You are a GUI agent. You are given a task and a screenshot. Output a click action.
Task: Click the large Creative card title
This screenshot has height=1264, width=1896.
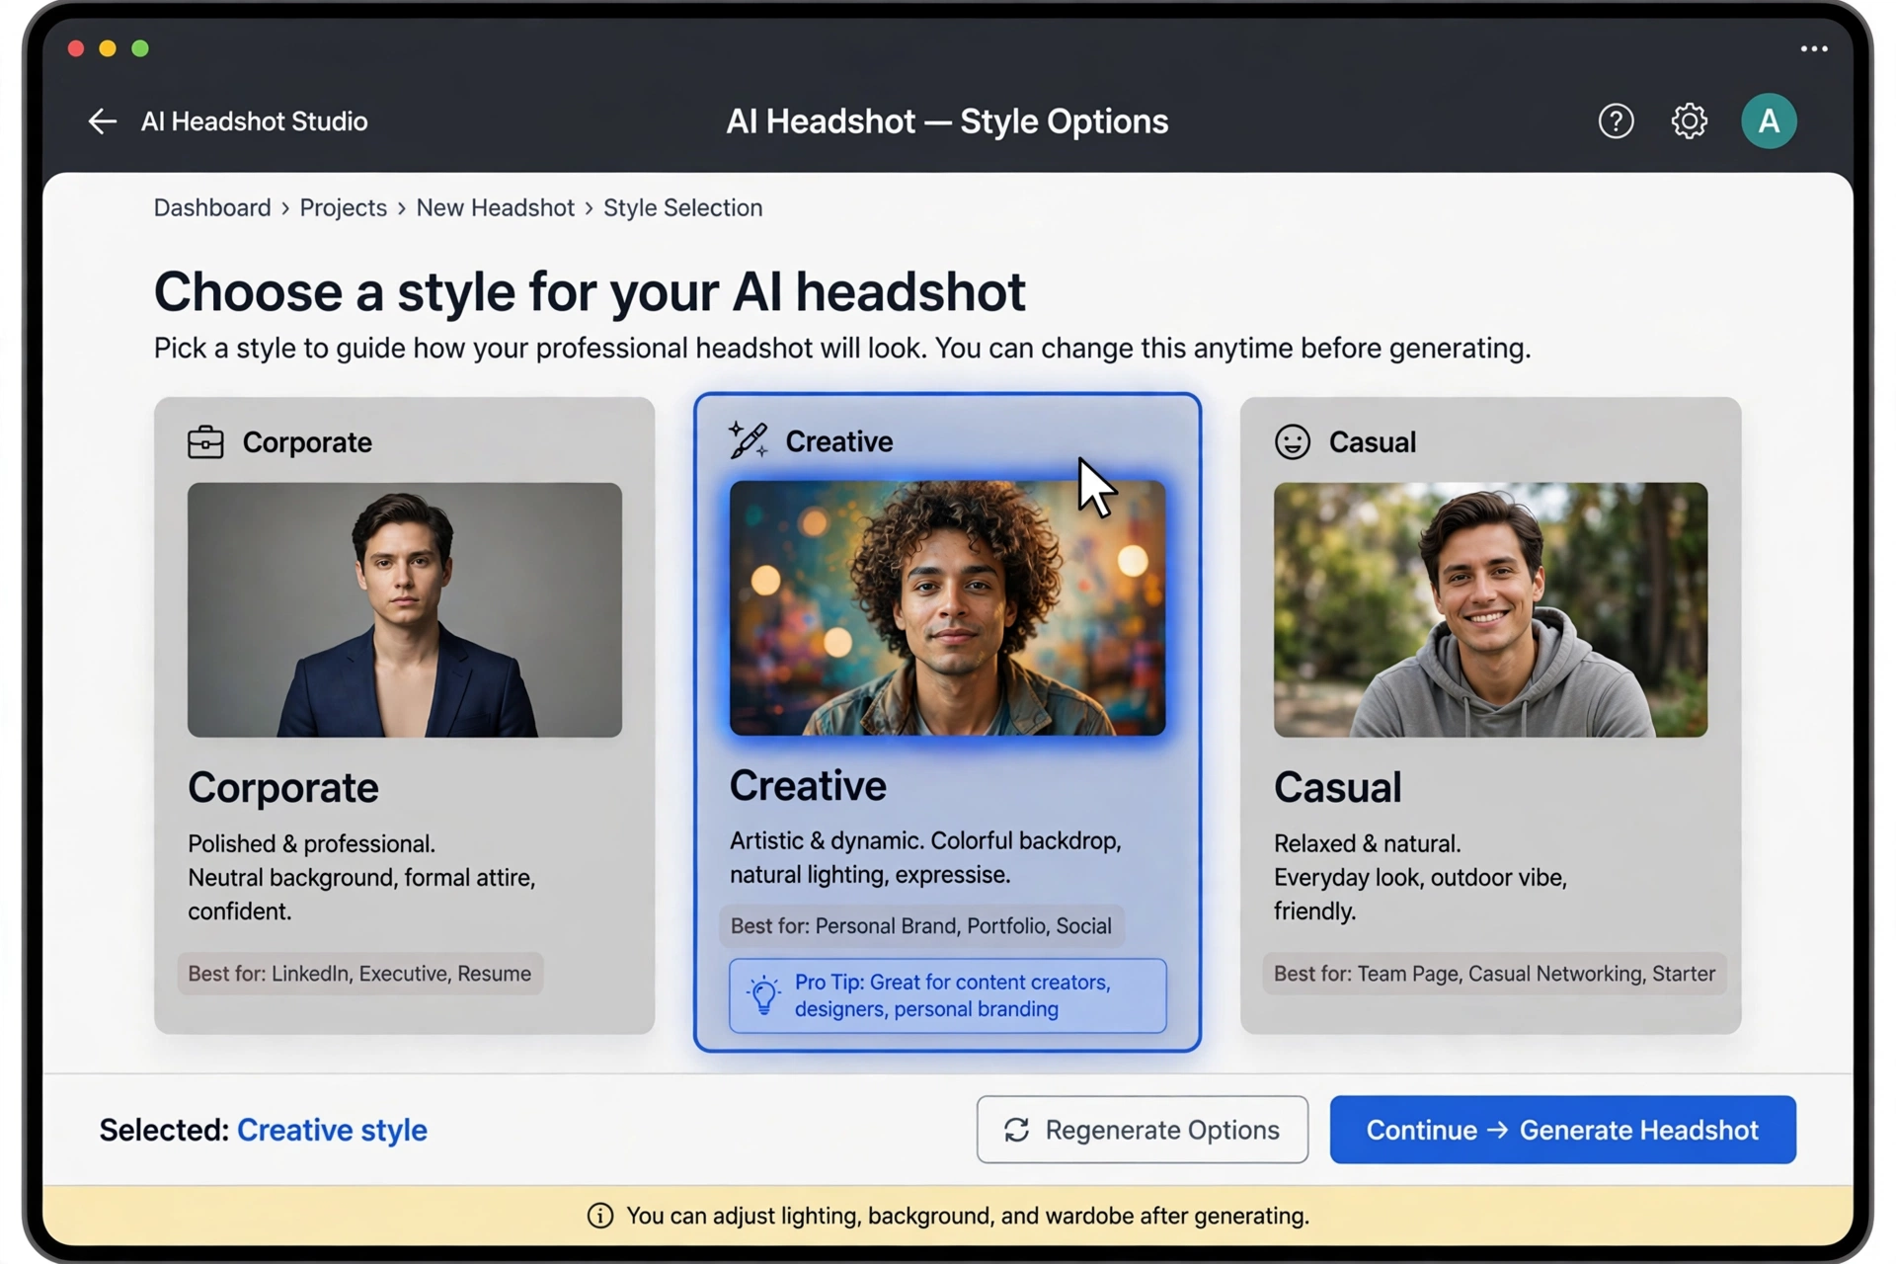pyautogui.click(x=808, y=786)
